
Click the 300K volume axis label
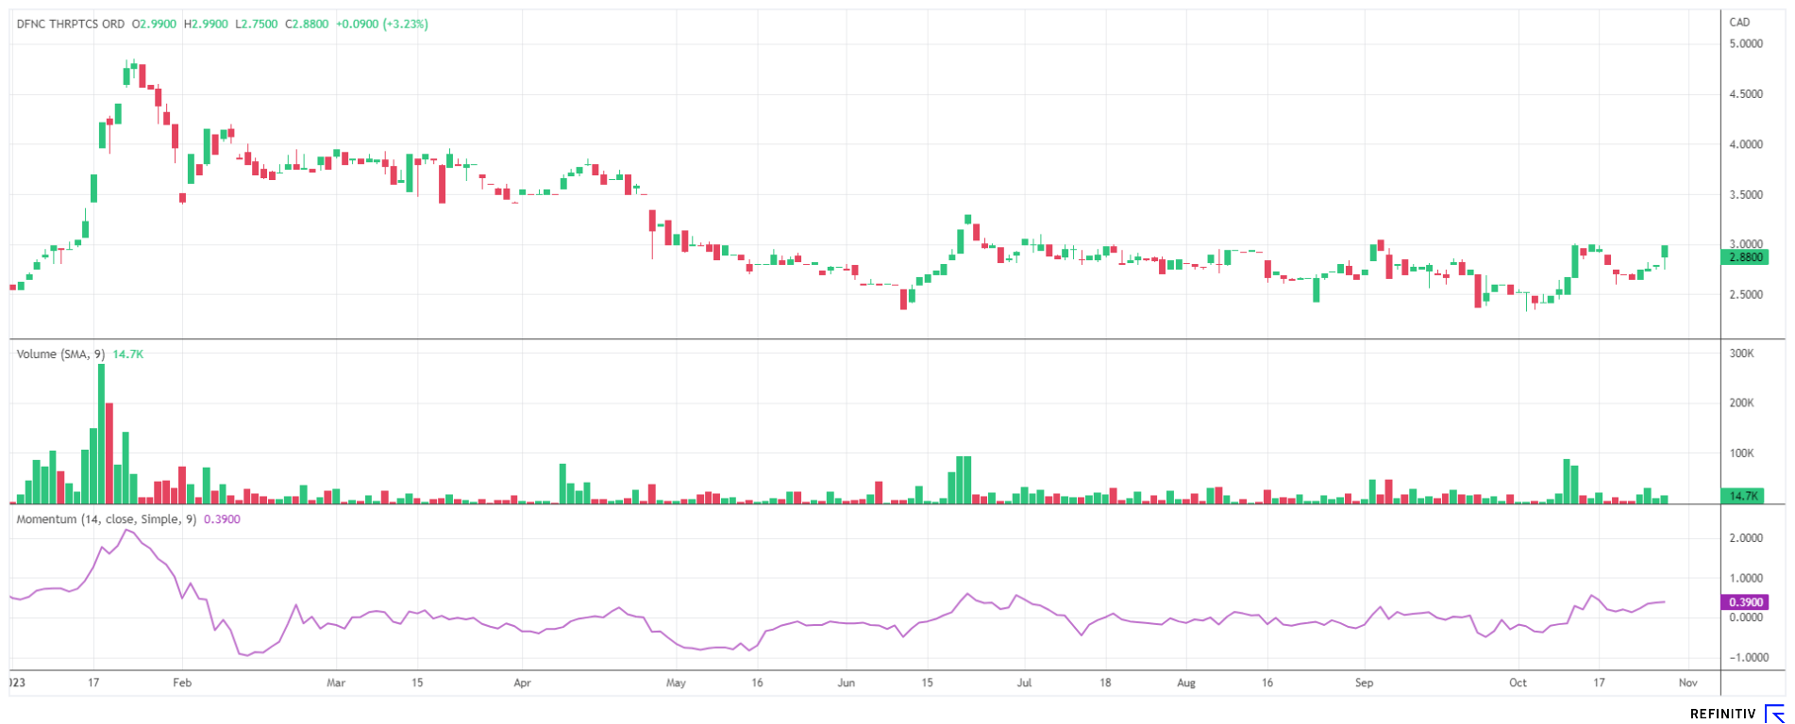coord(1741,354)
